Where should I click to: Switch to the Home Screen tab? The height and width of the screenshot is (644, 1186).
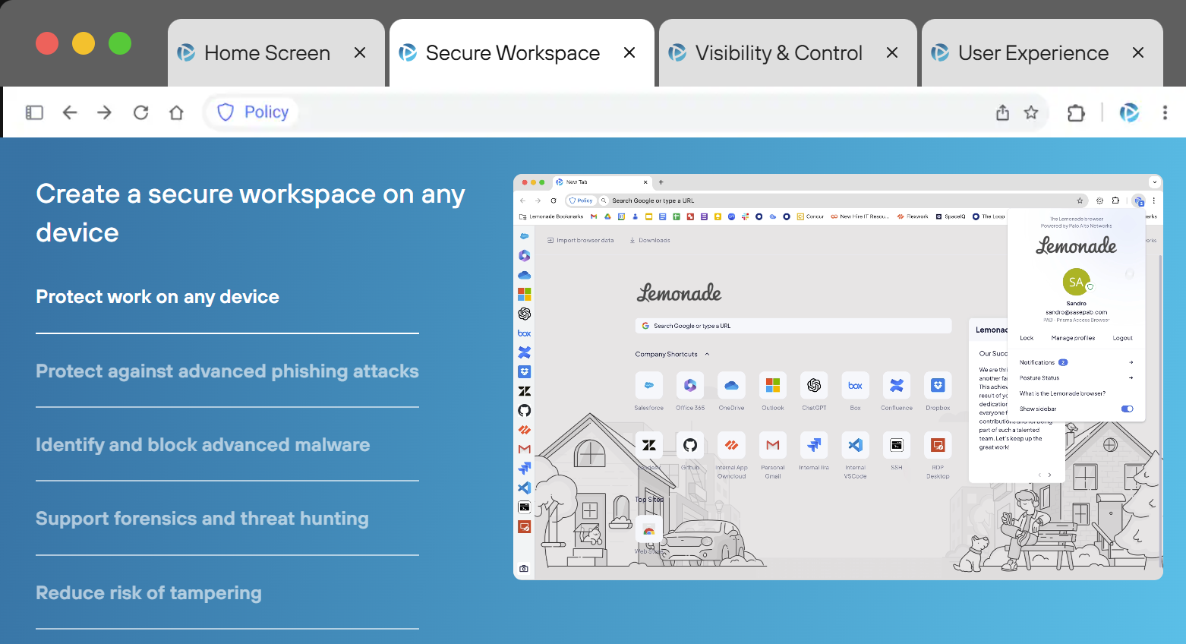coord(267,53)
